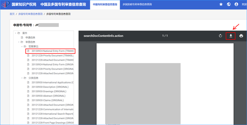The width and height of the screenshot is (247, 125).
Task: Collapse the 审查信息 folder arrow
Action: pyautogui.click(x=19, y=42)
